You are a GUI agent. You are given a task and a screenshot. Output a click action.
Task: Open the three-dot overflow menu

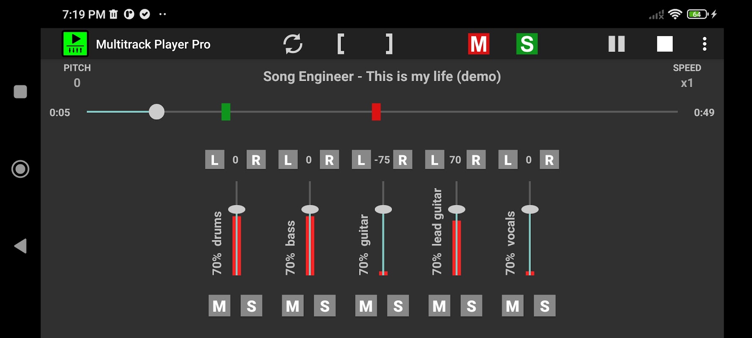[705, 44]
